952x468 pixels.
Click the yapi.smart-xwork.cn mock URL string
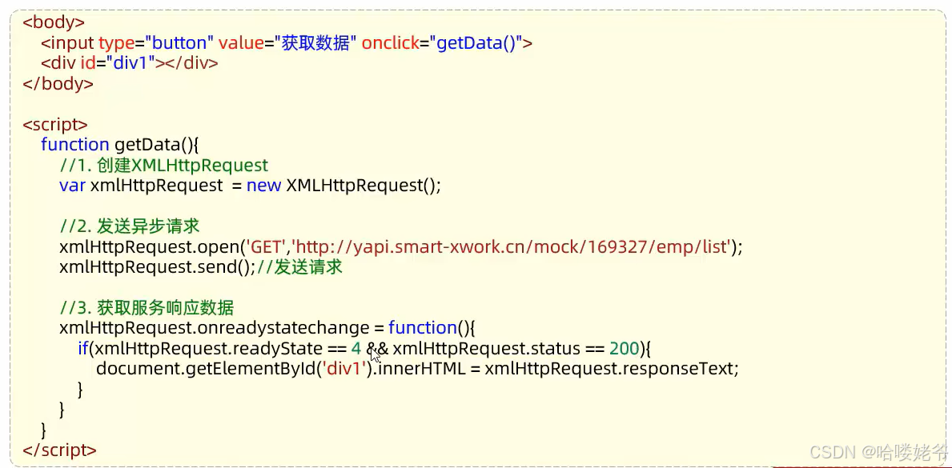pos(512,247)
